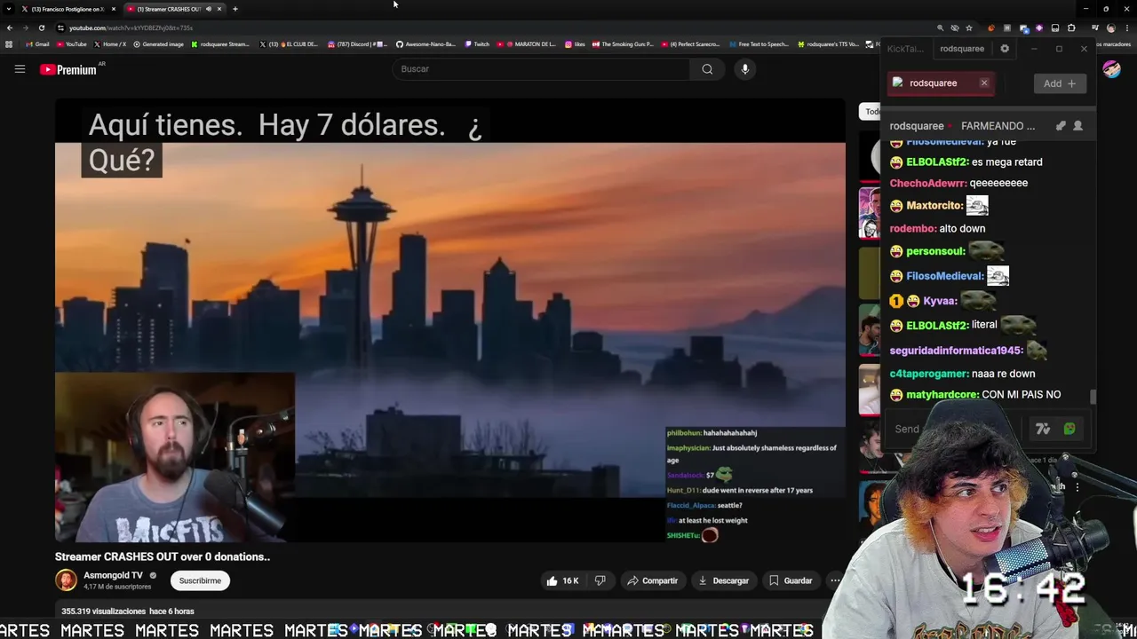Click the Descargar download button

click(x=723, y=580)
